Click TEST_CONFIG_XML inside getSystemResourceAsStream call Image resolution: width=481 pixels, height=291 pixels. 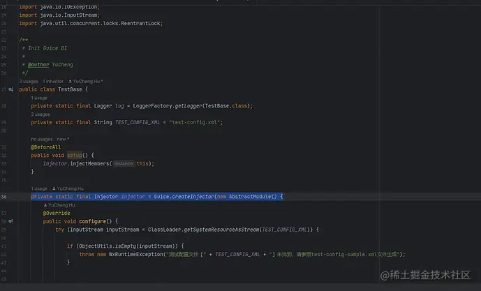point(284,230)
